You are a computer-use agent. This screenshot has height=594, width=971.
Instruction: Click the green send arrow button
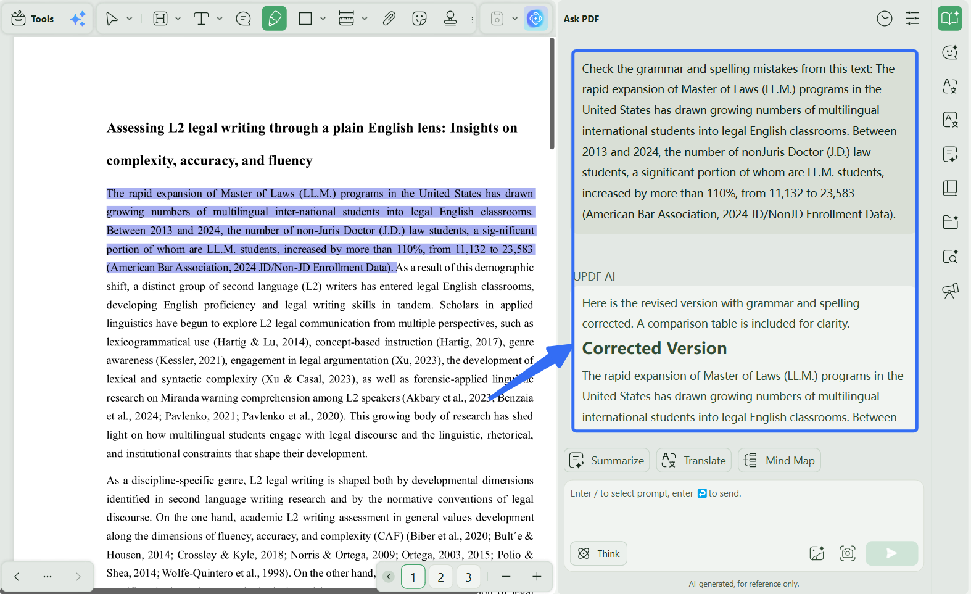click(x=892, y=553)
